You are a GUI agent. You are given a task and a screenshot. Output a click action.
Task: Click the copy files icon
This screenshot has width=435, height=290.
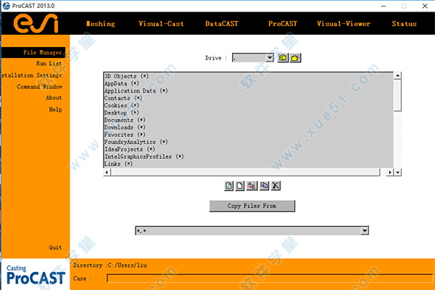(264, 186)
